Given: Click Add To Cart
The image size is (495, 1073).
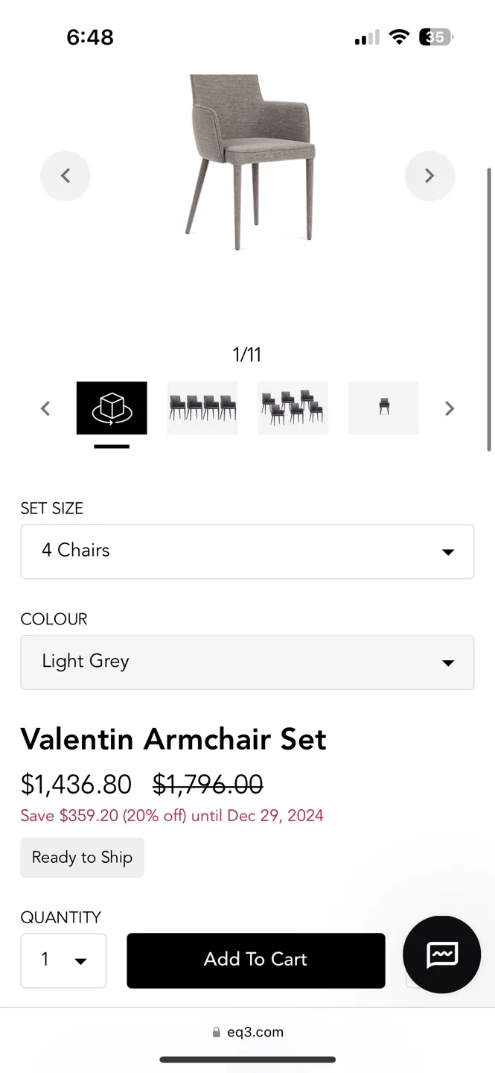Looking at the screenshot, I should coord(255,960).
